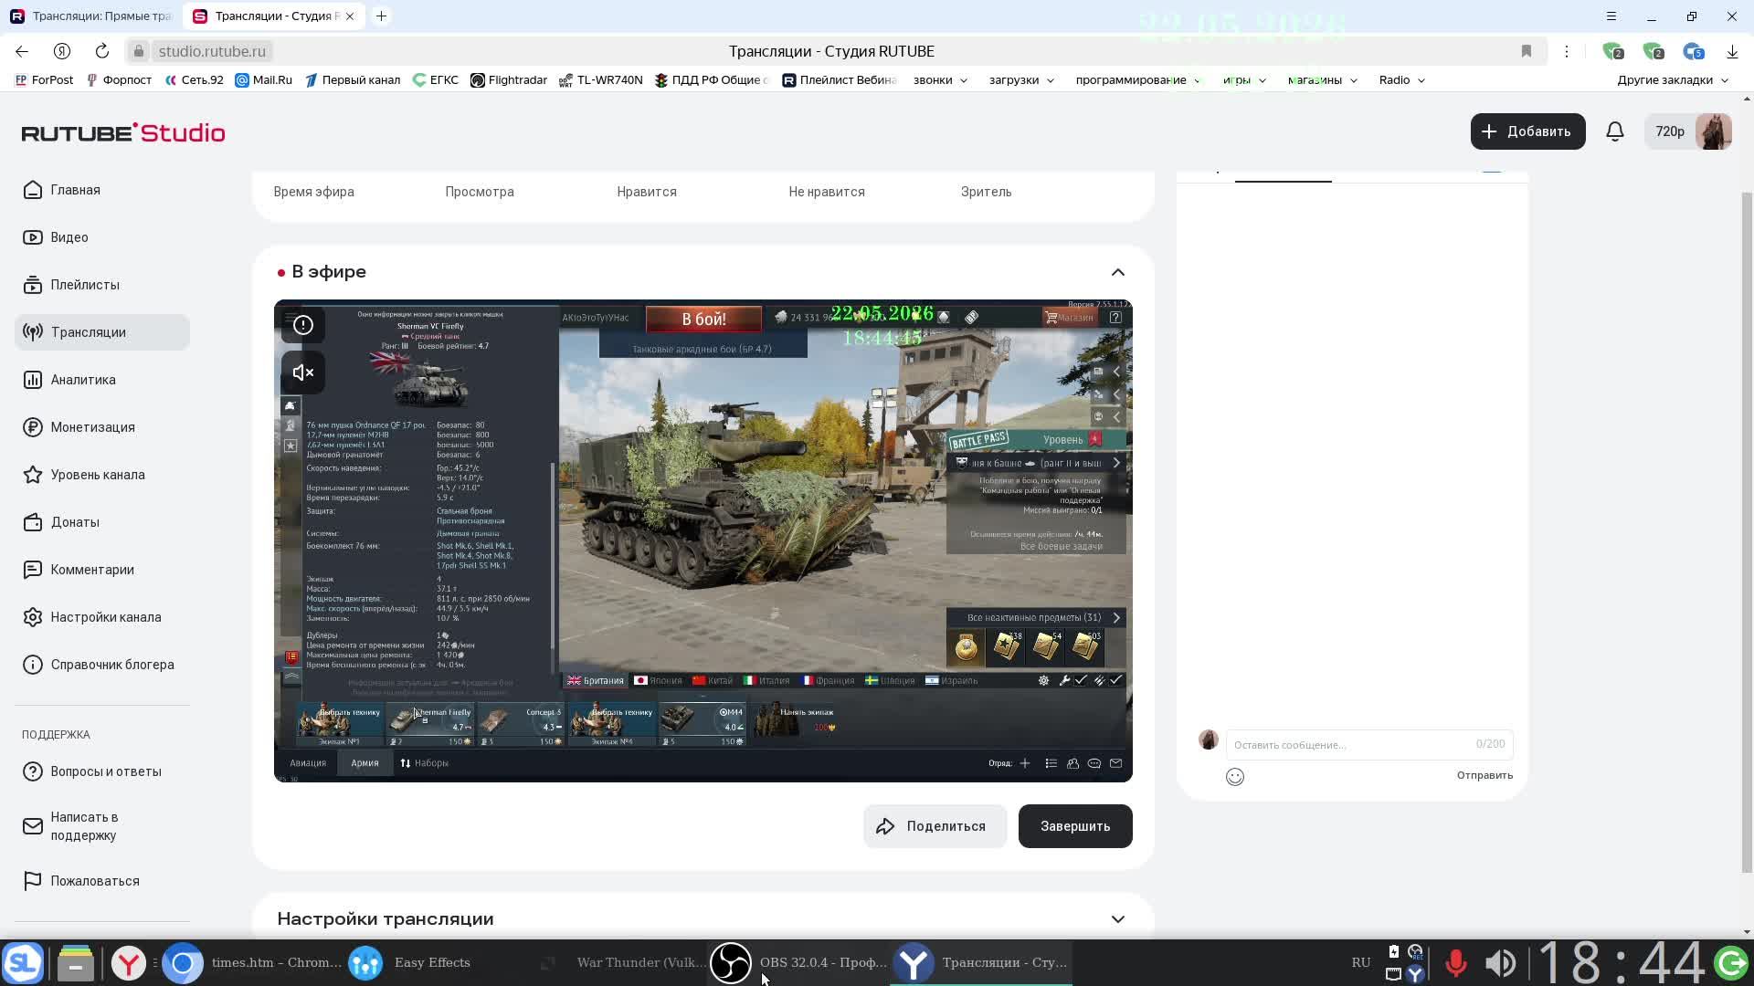Image resolution: width=1754 pixels, height=986 pixels.
Task: Open the магазины bookmarks folder
Action: point(1323,80)
